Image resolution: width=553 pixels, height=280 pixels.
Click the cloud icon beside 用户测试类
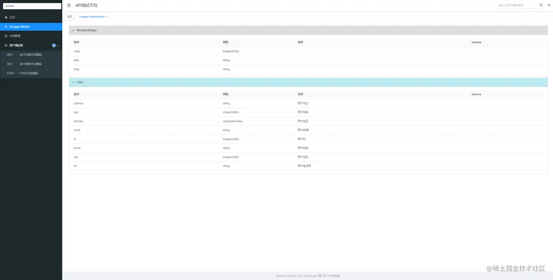[x=6, y=45]
